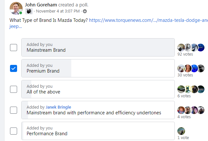Open the 1 vote voter list
This screenshot has height=141, width=208.
click(x=183, y=138)
